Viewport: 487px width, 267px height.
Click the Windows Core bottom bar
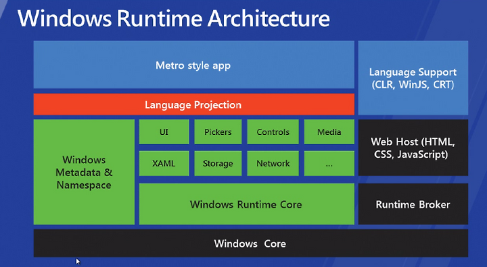[x=251, y=243]
